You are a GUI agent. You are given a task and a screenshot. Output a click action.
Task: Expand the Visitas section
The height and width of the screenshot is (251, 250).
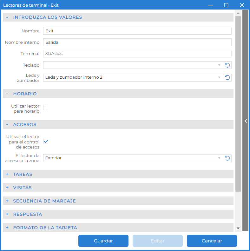(x=7, y=188)
